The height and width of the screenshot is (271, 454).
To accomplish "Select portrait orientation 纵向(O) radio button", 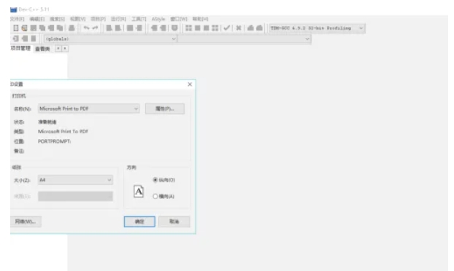I will [155, 180].
